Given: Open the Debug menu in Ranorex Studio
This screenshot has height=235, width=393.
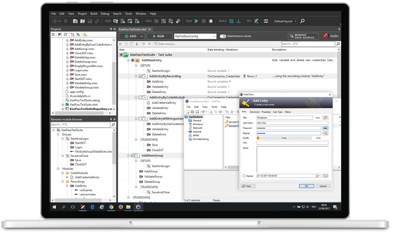Looking at the screenshot, I should tap(105, 14).
